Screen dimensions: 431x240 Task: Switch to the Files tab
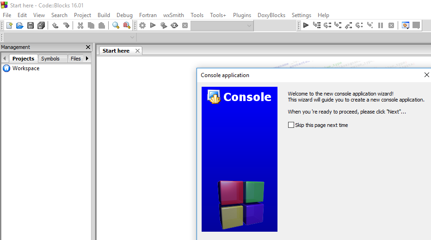point(75,59)
